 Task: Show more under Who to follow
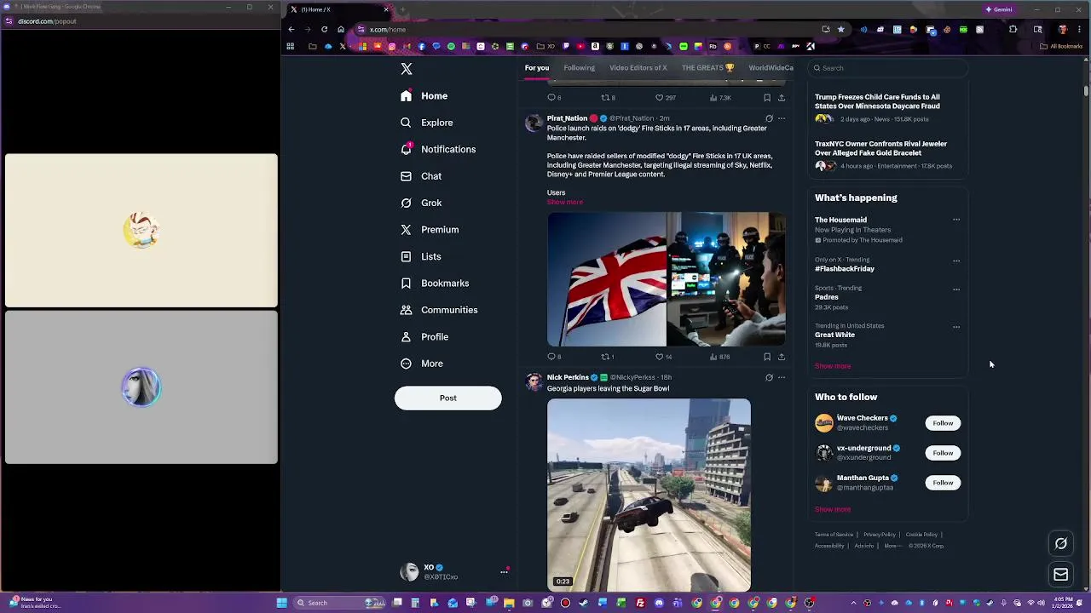pos(833,509)
